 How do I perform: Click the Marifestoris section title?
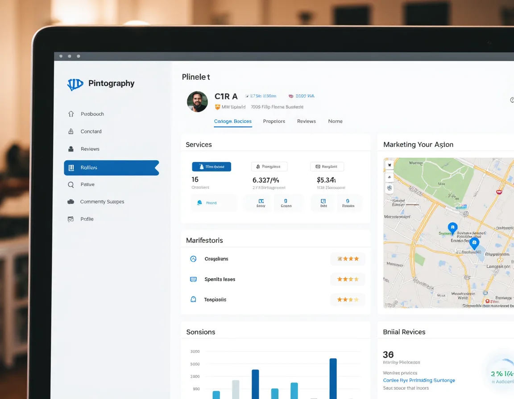click(204, 240)
